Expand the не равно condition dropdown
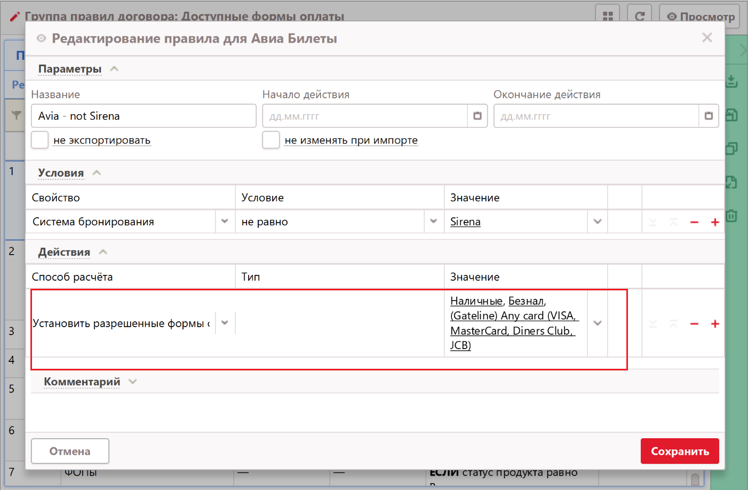Image resolution: width=748 pixels, height=490 pixels. 433,222
